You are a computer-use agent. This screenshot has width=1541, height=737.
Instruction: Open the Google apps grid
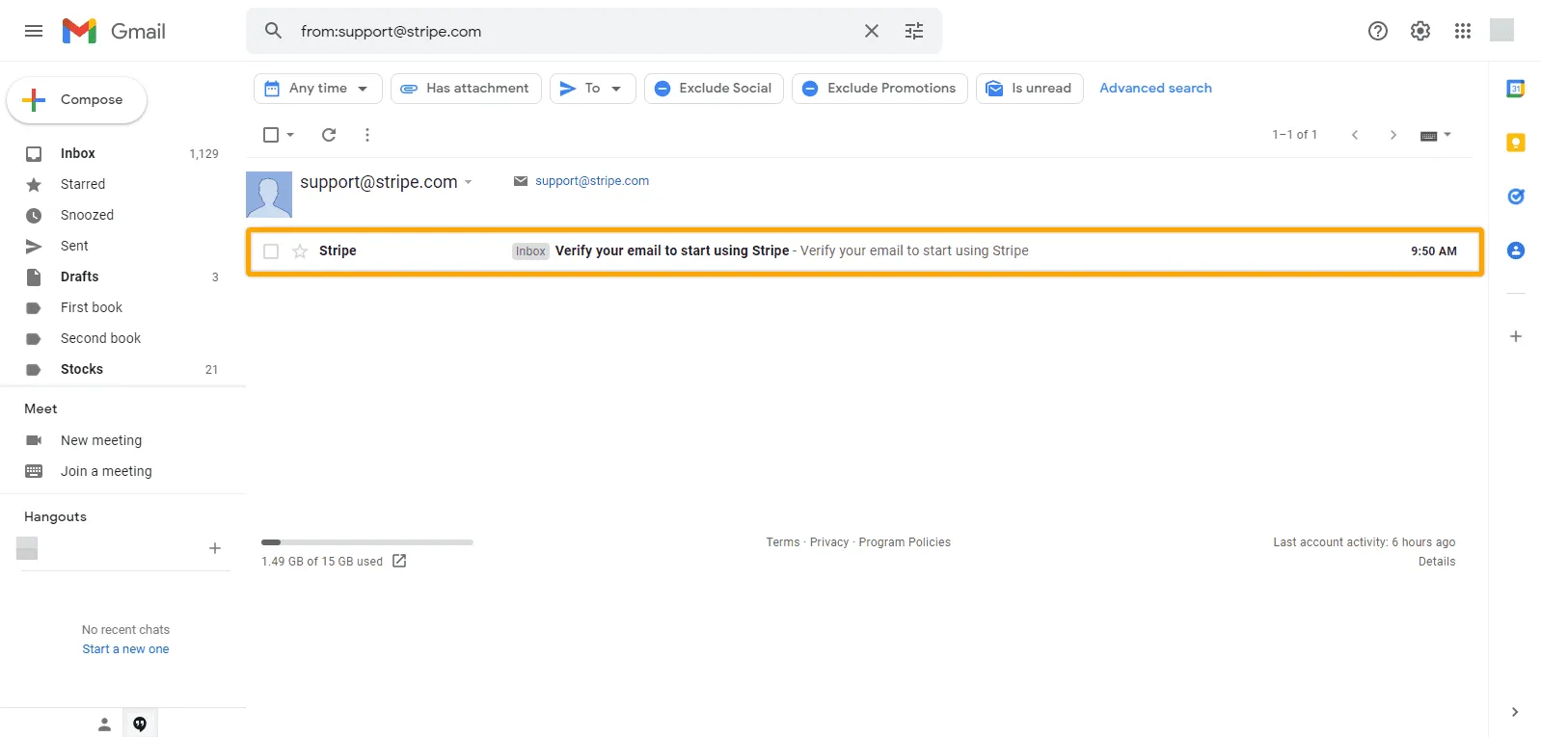tap(1462, 31)
